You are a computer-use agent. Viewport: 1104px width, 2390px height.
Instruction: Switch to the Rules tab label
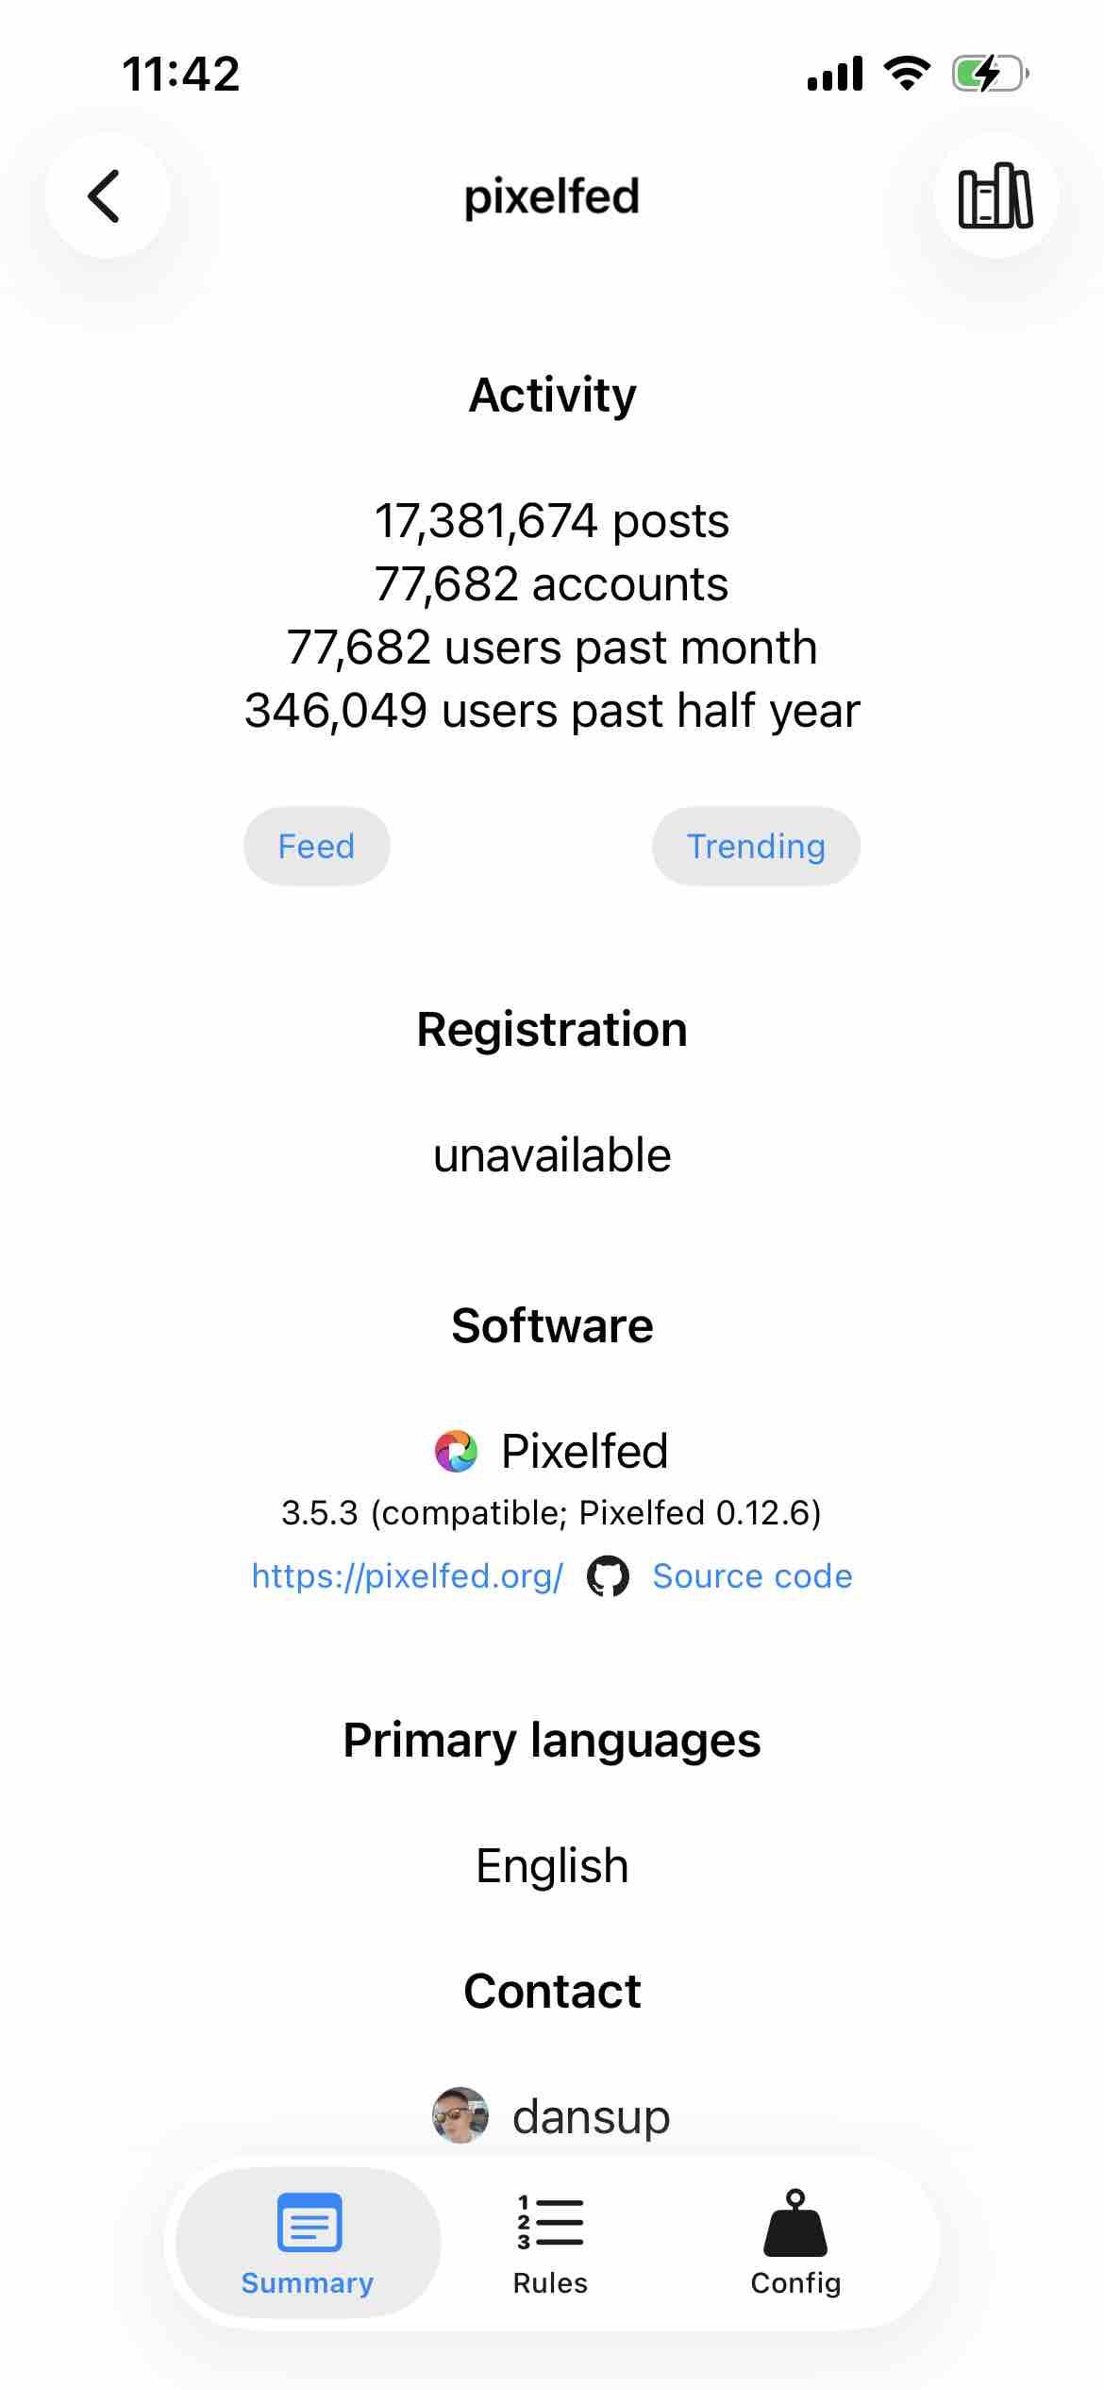coord(550,2282)
